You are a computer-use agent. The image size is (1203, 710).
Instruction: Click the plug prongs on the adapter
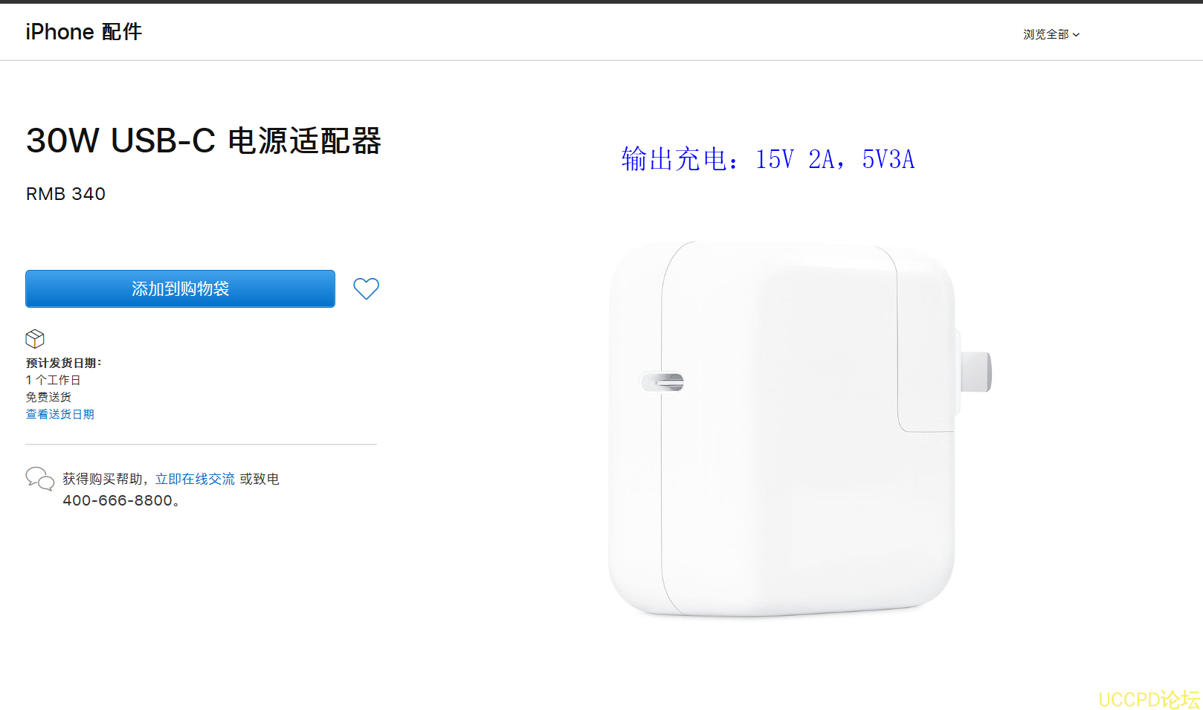tap(975, 372)
